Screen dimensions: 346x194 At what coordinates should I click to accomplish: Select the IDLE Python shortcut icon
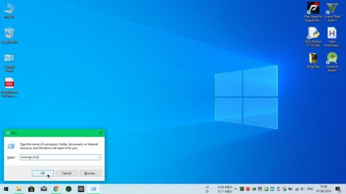(313, 37)
